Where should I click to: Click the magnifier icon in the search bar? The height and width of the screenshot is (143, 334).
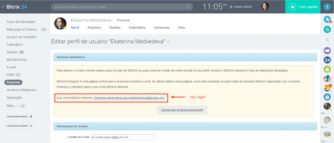(x=188, y=7)
